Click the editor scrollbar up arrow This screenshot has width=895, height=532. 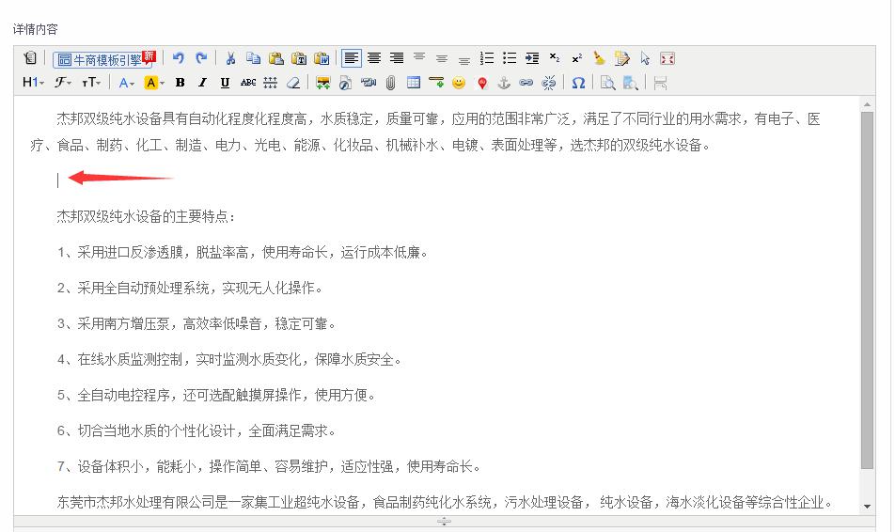[867, 104]
